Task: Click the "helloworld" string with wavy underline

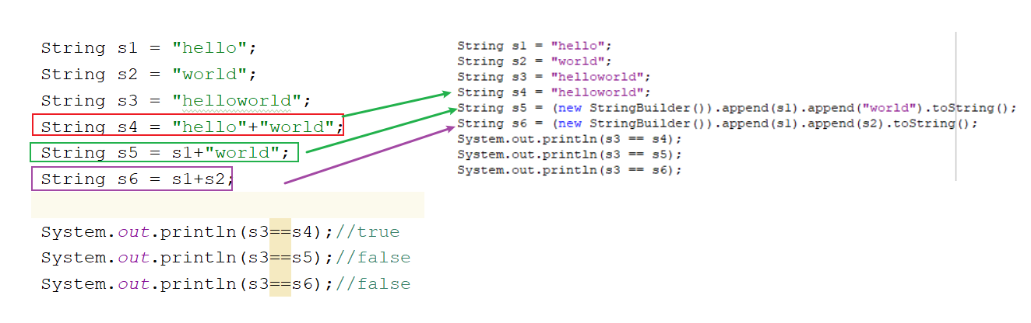Action: (x=241, y=100)
